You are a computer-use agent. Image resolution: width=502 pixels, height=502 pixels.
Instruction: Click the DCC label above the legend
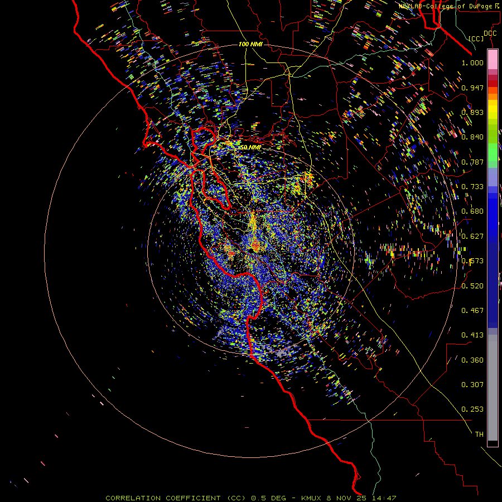(x=490, y=33)
